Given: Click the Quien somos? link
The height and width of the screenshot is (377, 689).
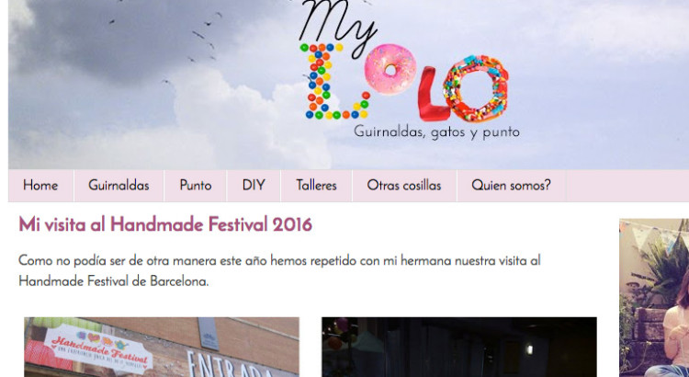Looking at the screenshot, I should 511,186.
